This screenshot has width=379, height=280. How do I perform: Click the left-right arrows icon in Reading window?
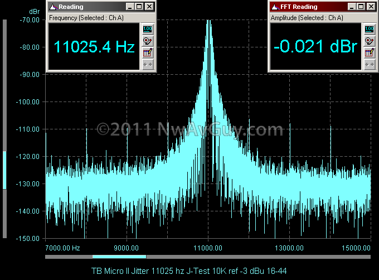tap(147, 64)
